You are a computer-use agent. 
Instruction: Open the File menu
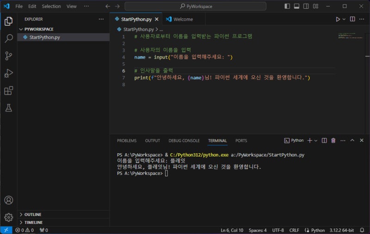tap(19, 6)
